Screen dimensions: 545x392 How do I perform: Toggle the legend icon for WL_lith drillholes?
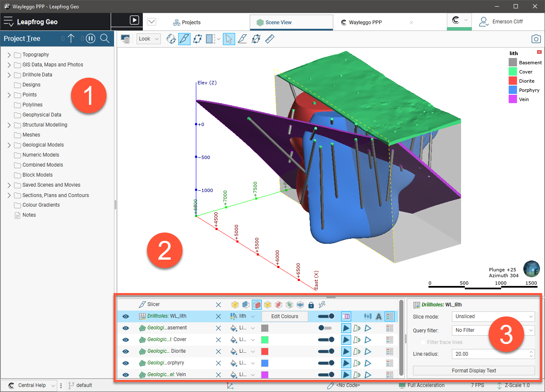tap(390, 316)
